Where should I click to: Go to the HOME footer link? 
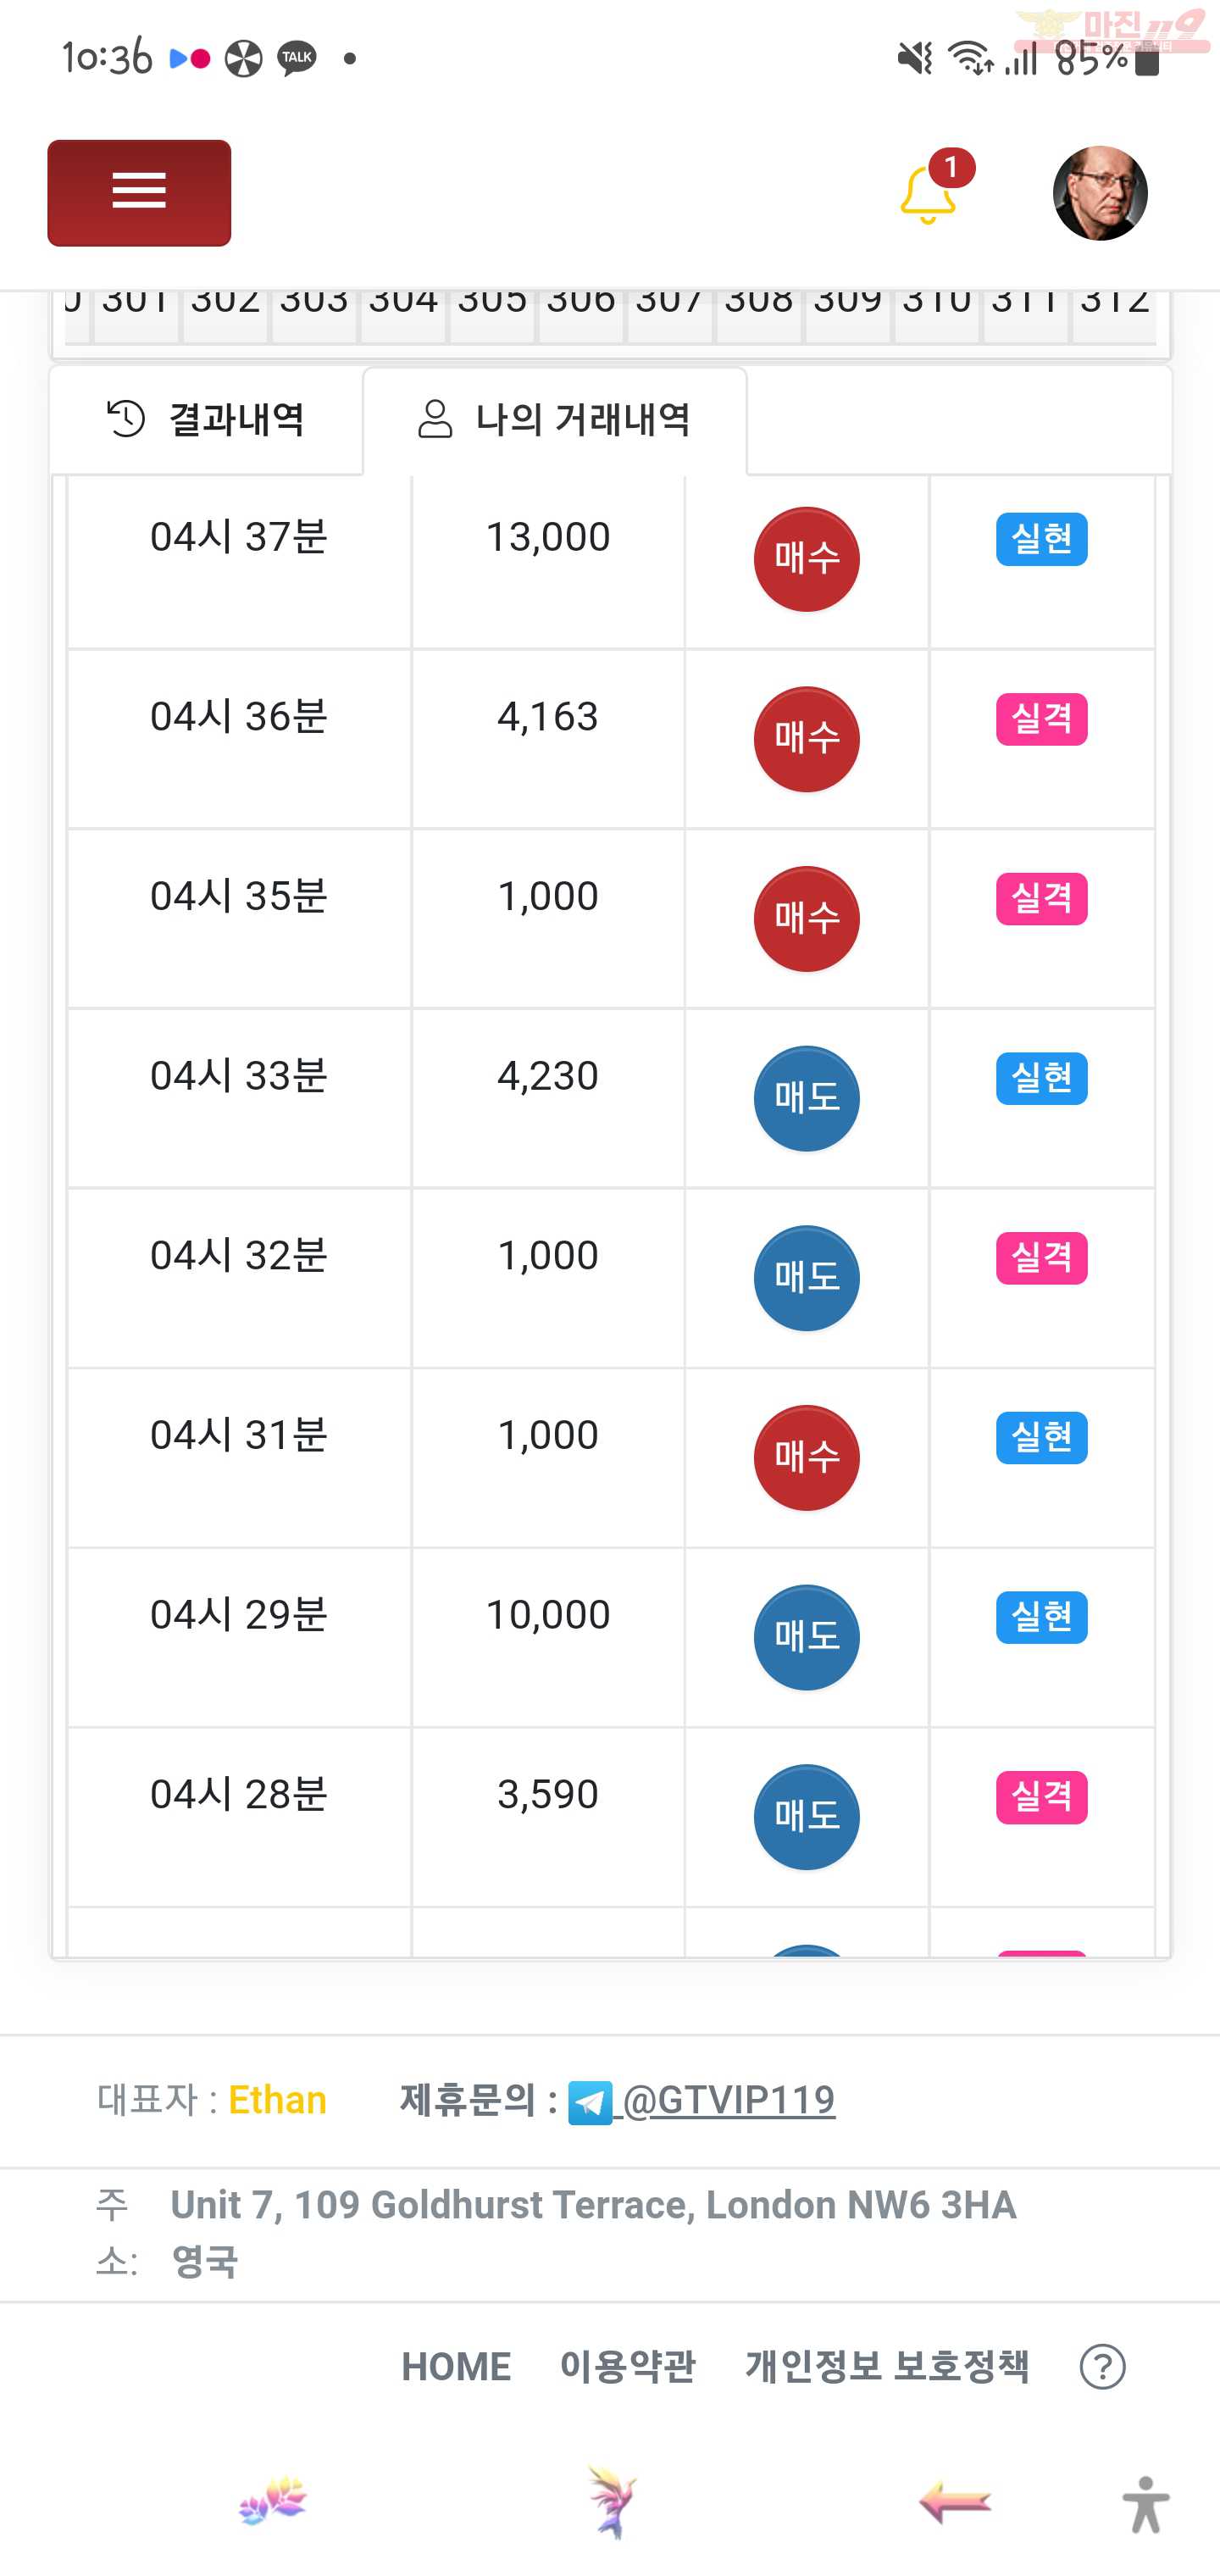456,2366
